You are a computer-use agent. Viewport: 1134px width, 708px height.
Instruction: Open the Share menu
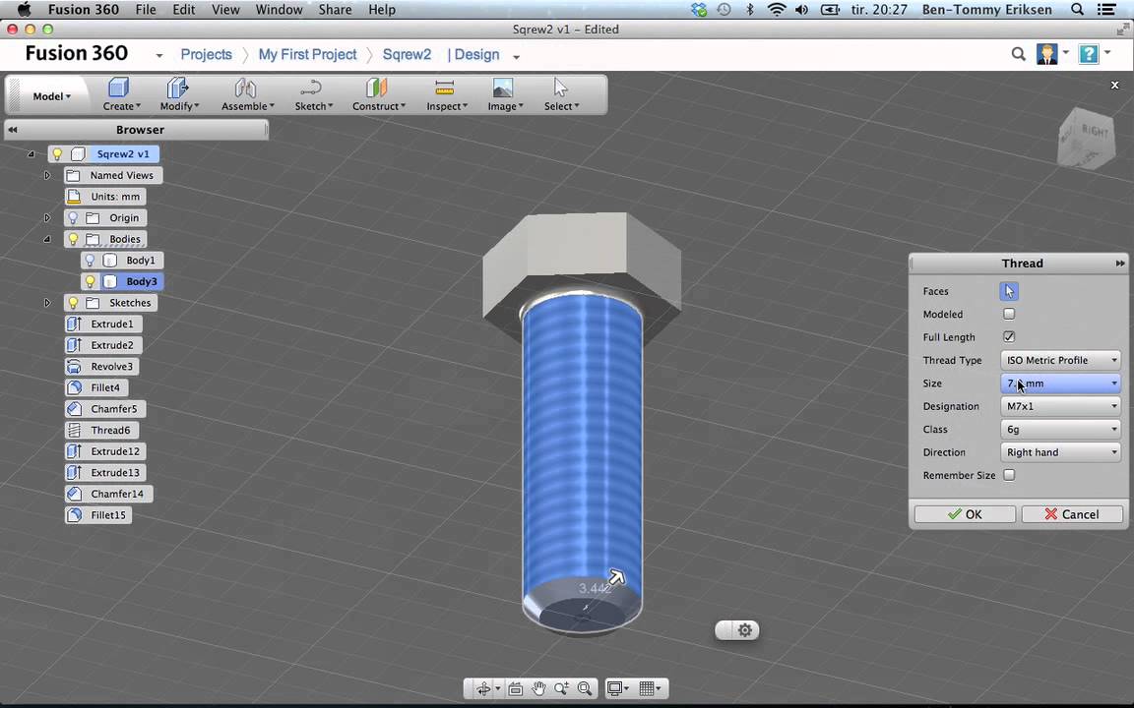tap(335, 10)
